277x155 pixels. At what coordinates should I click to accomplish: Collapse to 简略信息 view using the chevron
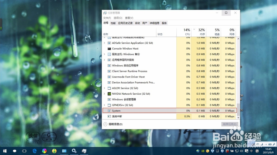105,124
